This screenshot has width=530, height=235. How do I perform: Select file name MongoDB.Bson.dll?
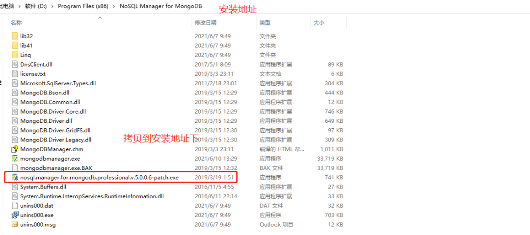click(45, 93)
